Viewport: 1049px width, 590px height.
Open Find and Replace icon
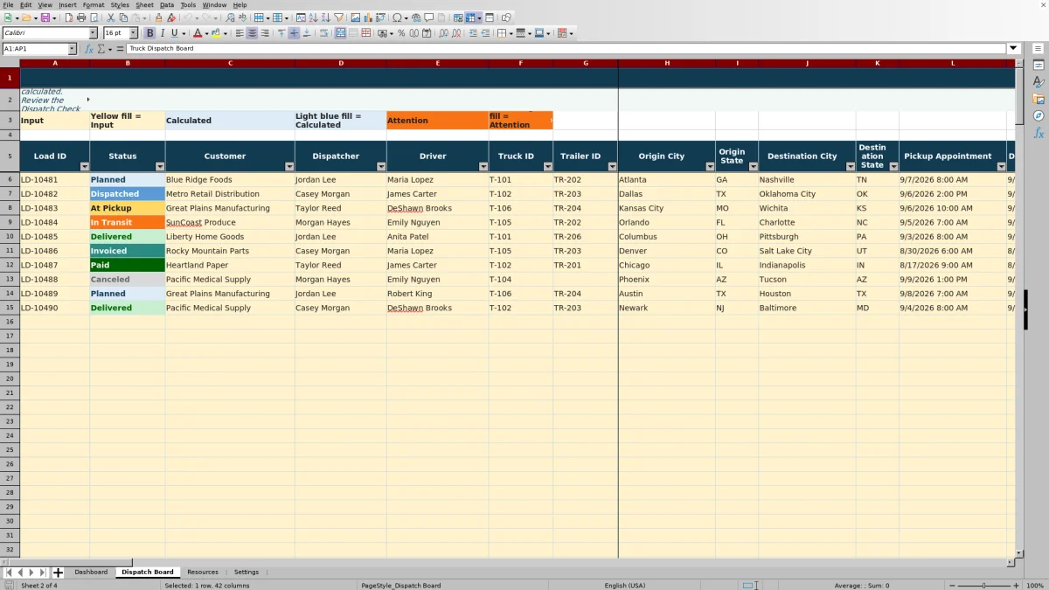pyautogui.click(x=230, y=17)
